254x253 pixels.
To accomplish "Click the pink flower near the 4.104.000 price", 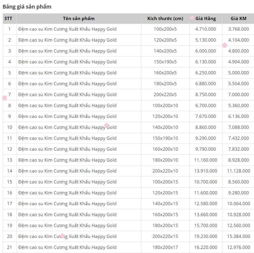I will pos(224,45).
